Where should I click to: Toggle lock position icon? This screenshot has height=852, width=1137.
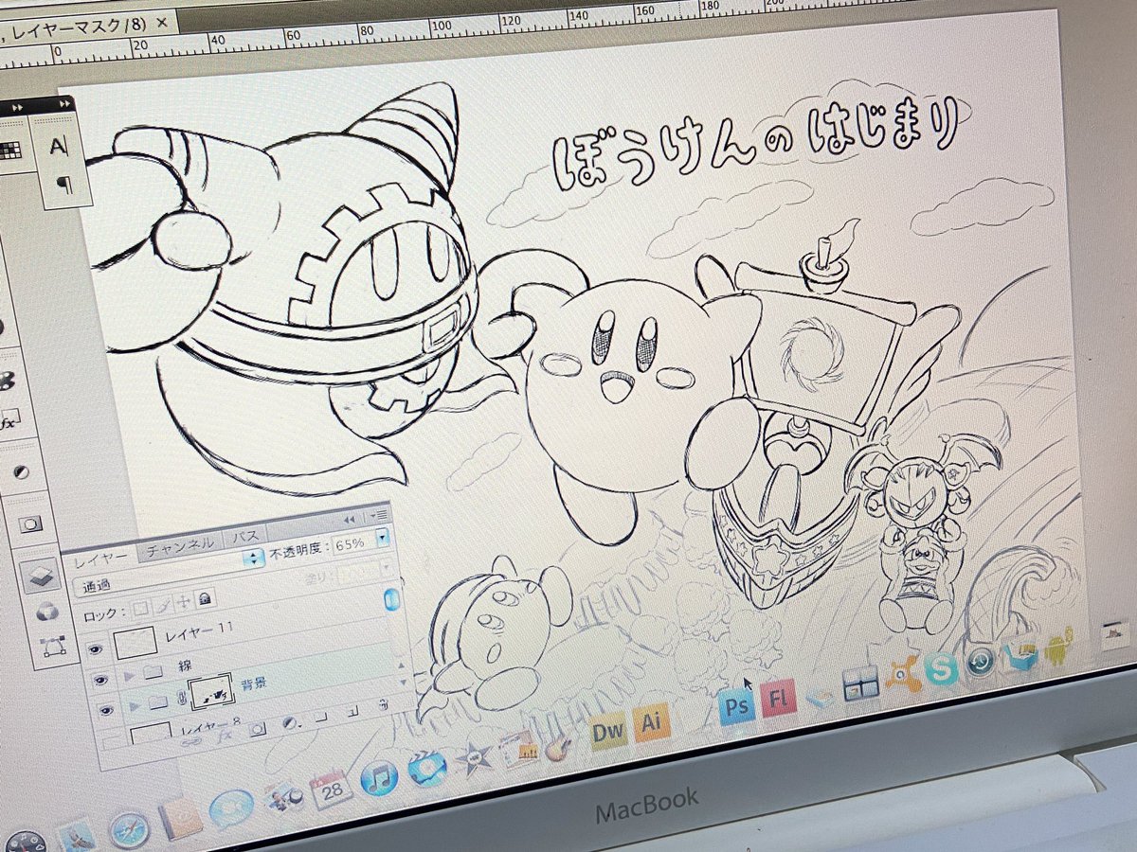coord(182,601)
